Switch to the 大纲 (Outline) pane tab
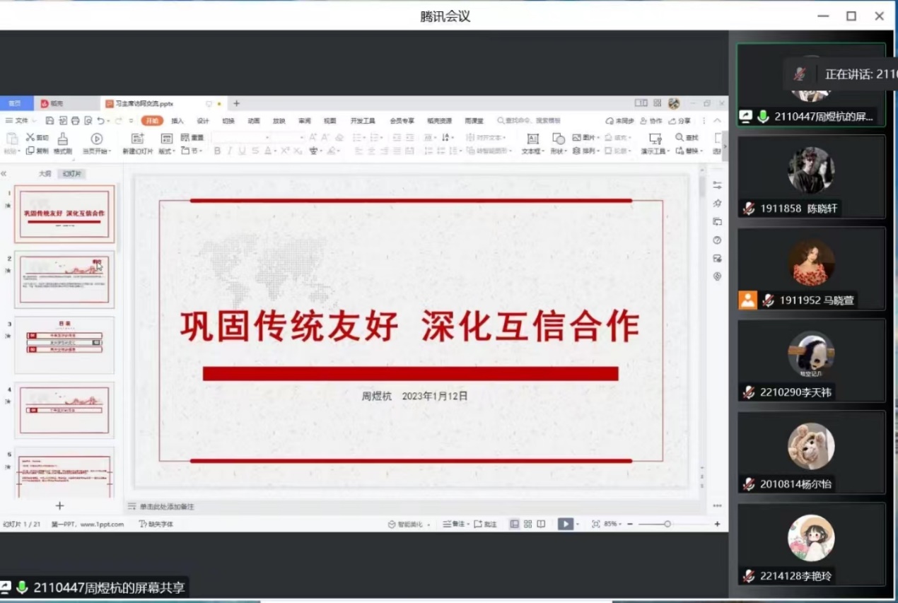 pyautogui.click(x=45, y=174)
